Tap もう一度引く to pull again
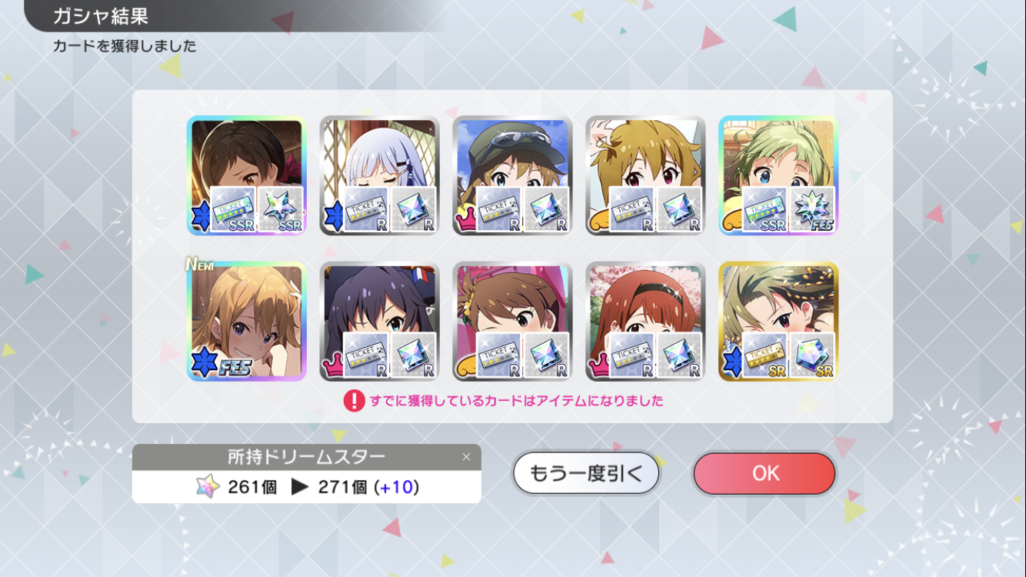 [x=586, y=473]
